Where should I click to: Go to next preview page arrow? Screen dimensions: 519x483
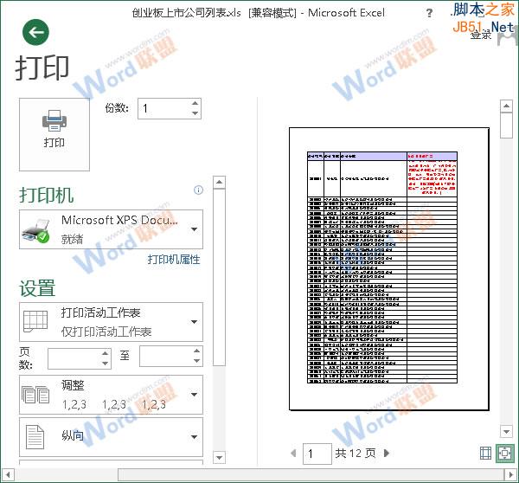point(387,453)
